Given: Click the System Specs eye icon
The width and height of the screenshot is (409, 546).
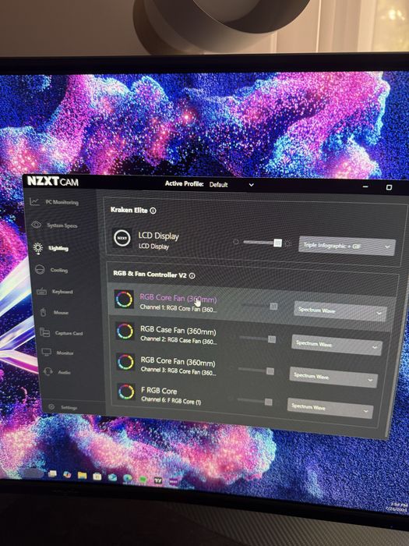Looking at the screenshot, I should [x=36, y=225].
